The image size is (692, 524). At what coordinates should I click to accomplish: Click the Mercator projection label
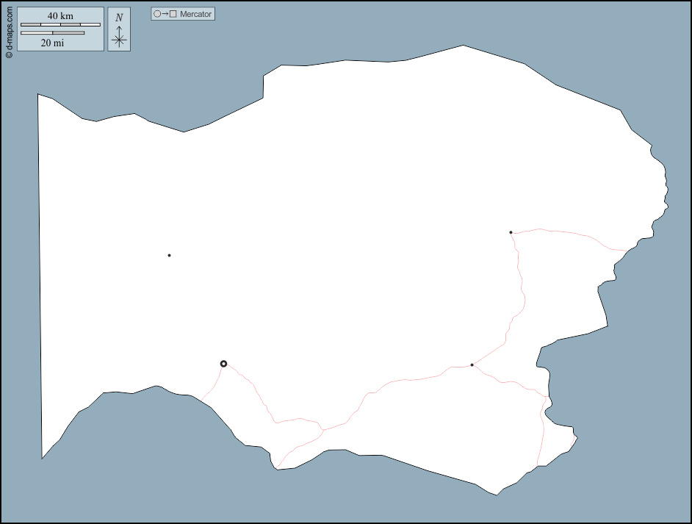coord(195,14)
